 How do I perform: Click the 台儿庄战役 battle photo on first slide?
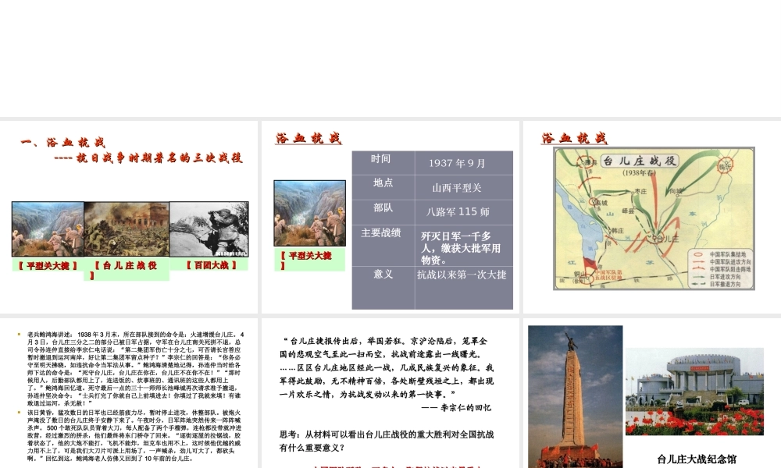[x=127, y=229]
